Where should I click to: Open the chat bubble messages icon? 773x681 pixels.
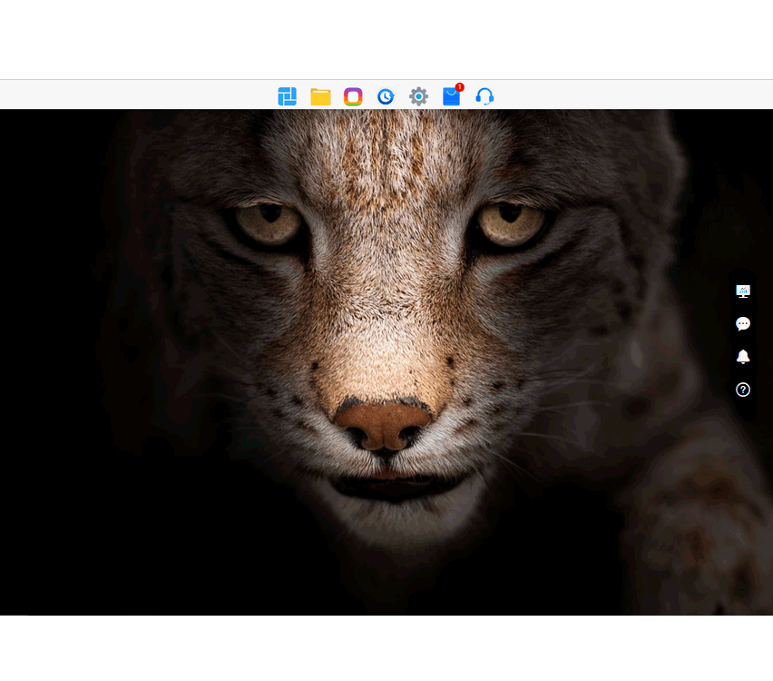743,324
